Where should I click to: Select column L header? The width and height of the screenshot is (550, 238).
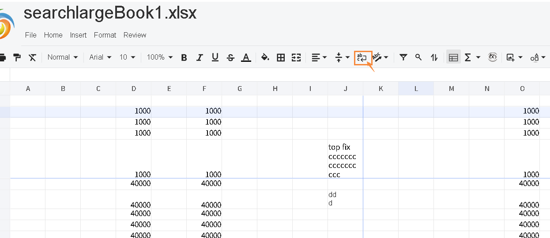pos(416,89)
